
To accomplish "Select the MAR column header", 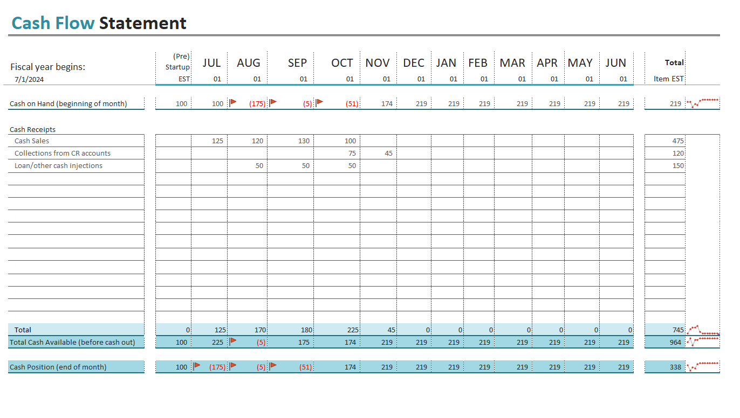I will coord(512,62).
